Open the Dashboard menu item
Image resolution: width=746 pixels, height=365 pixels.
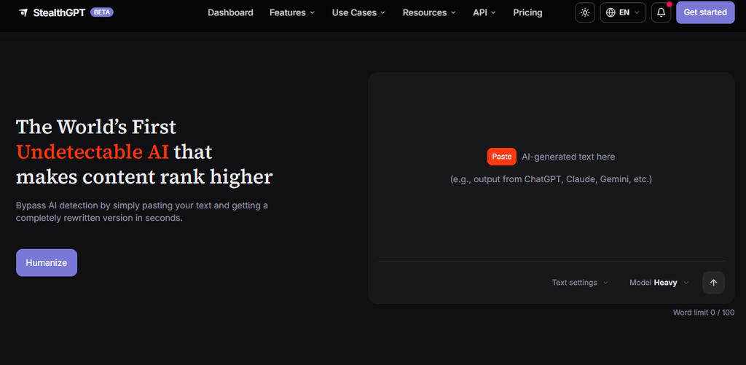click(x=230, y=12)
